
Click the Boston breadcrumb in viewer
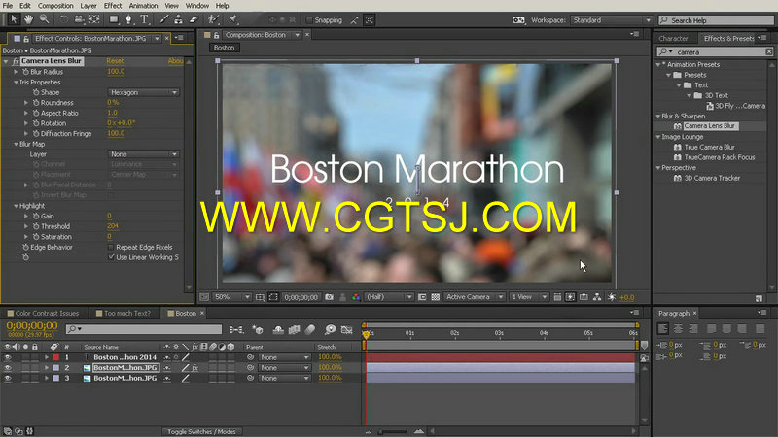tap(225, 48)
